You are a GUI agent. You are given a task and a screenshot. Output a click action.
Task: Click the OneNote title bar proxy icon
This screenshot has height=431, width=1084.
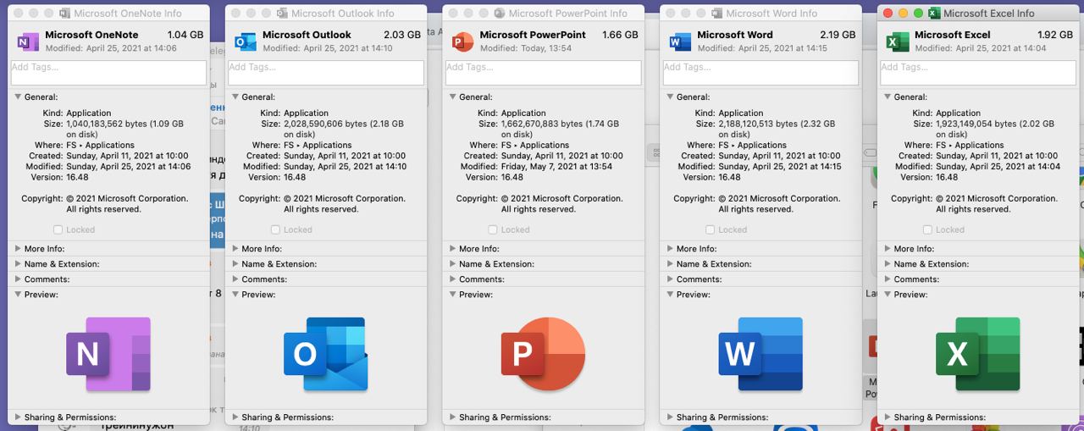pyautogui.click(x=65, y=13)
